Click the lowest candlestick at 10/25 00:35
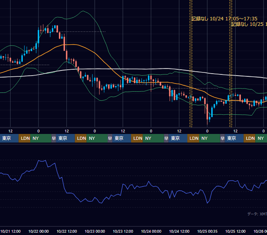 [207, 112]
